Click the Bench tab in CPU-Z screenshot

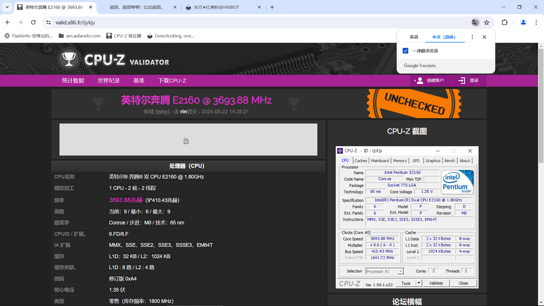450,161
